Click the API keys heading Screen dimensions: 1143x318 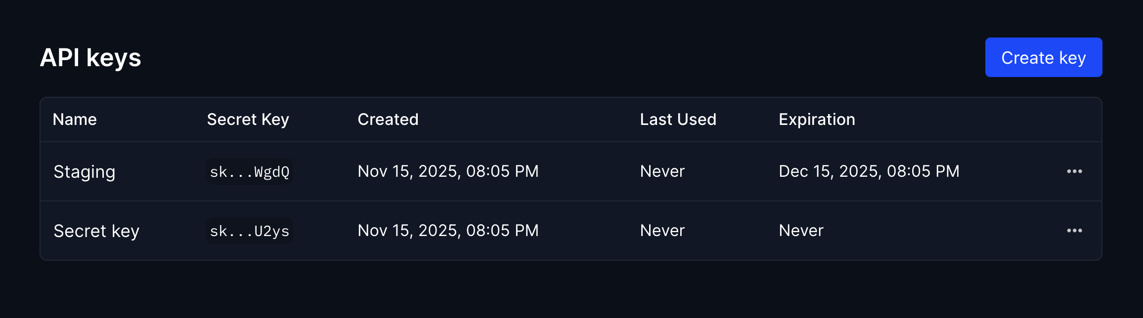(x=90, y=57)
